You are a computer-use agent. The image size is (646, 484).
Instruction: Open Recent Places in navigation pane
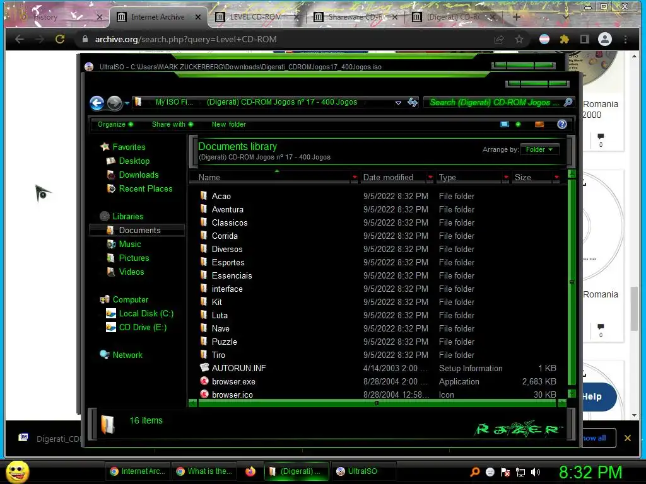(146, 189)
